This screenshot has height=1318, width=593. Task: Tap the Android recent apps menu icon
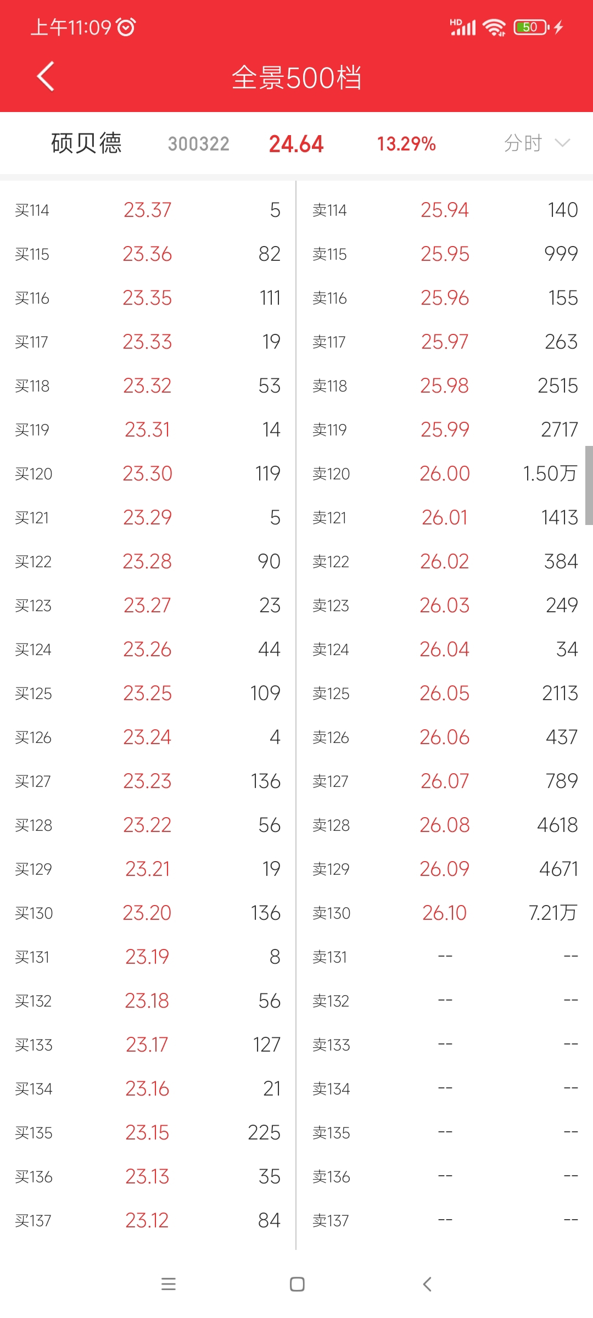tap(169, 1284)
